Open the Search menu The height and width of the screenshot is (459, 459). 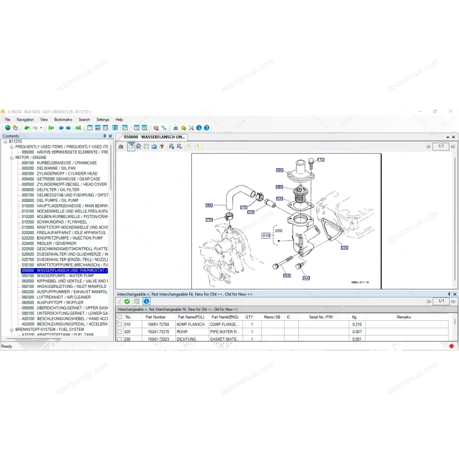click(x=84, y=119)
